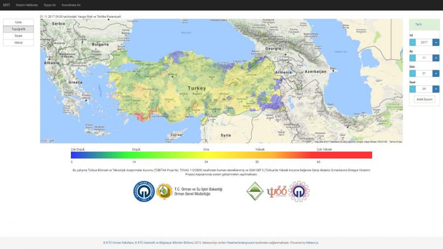Increase the year with the Yıl plus button

[x=436, y=42]
